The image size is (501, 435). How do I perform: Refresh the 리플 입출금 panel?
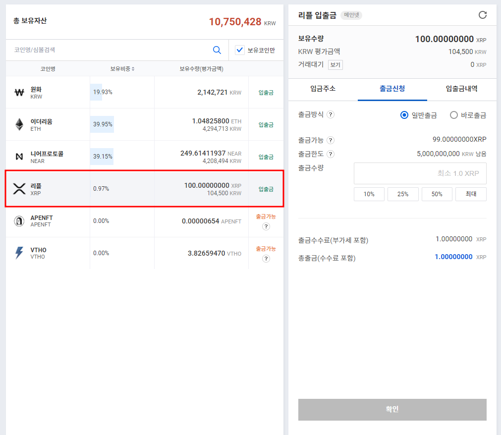click(x=483, y=15)
